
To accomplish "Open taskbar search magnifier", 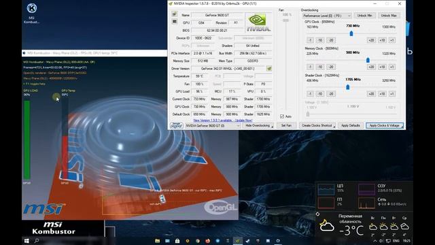I will tap(37, 241).
